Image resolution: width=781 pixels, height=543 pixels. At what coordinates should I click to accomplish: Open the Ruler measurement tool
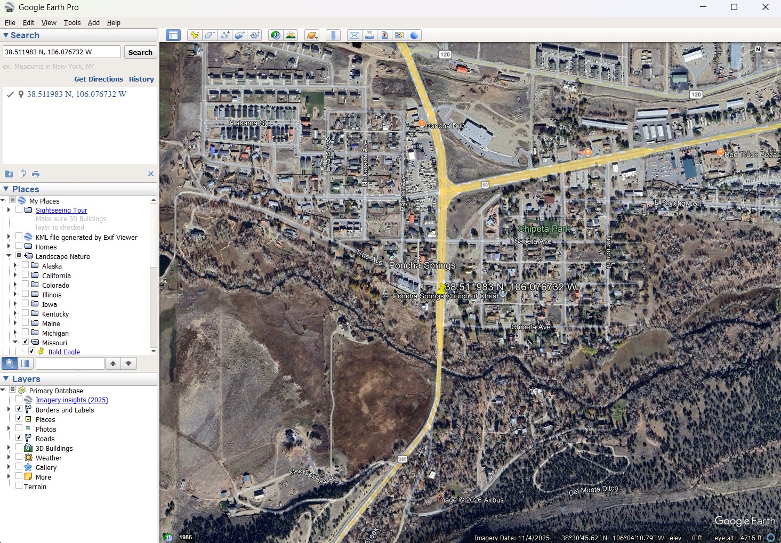[333, 35]
